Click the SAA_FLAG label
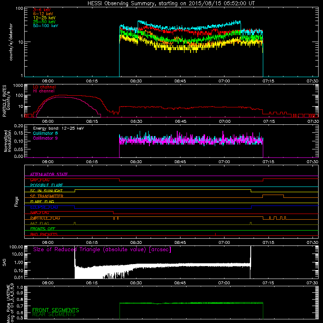Screen dimensions: 323x323 40,213
